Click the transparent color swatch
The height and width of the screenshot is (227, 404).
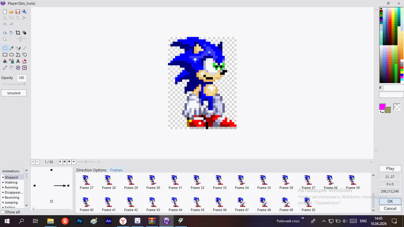click(x=397, y=107)
